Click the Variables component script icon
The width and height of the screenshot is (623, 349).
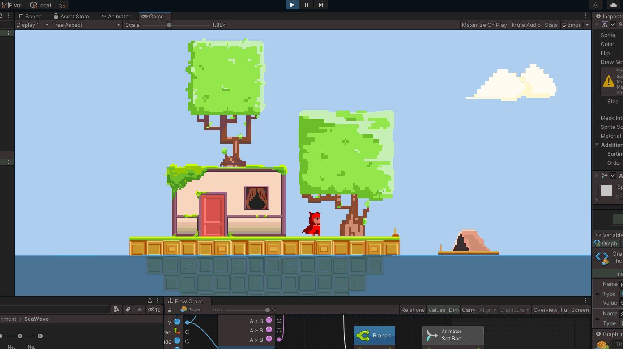click(598, 235)
